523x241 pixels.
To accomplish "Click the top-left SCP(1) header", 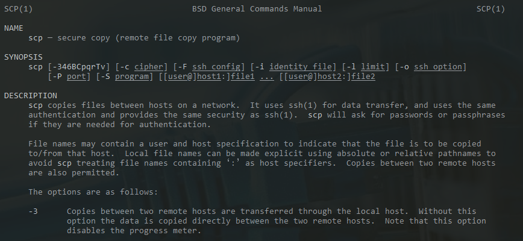I will pyautogui.click(x=18, y=9).
